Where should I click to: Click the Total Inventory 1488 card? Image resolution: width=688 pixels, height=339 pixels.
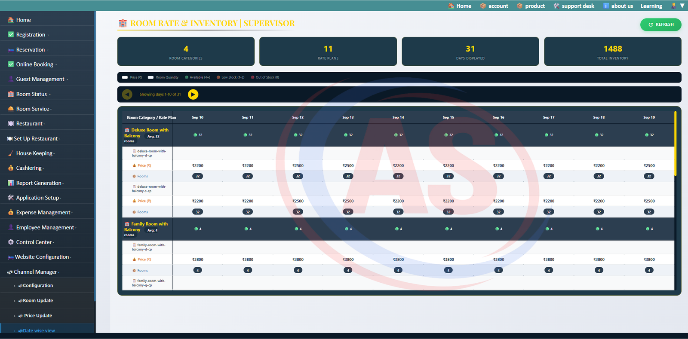point(613,52)
